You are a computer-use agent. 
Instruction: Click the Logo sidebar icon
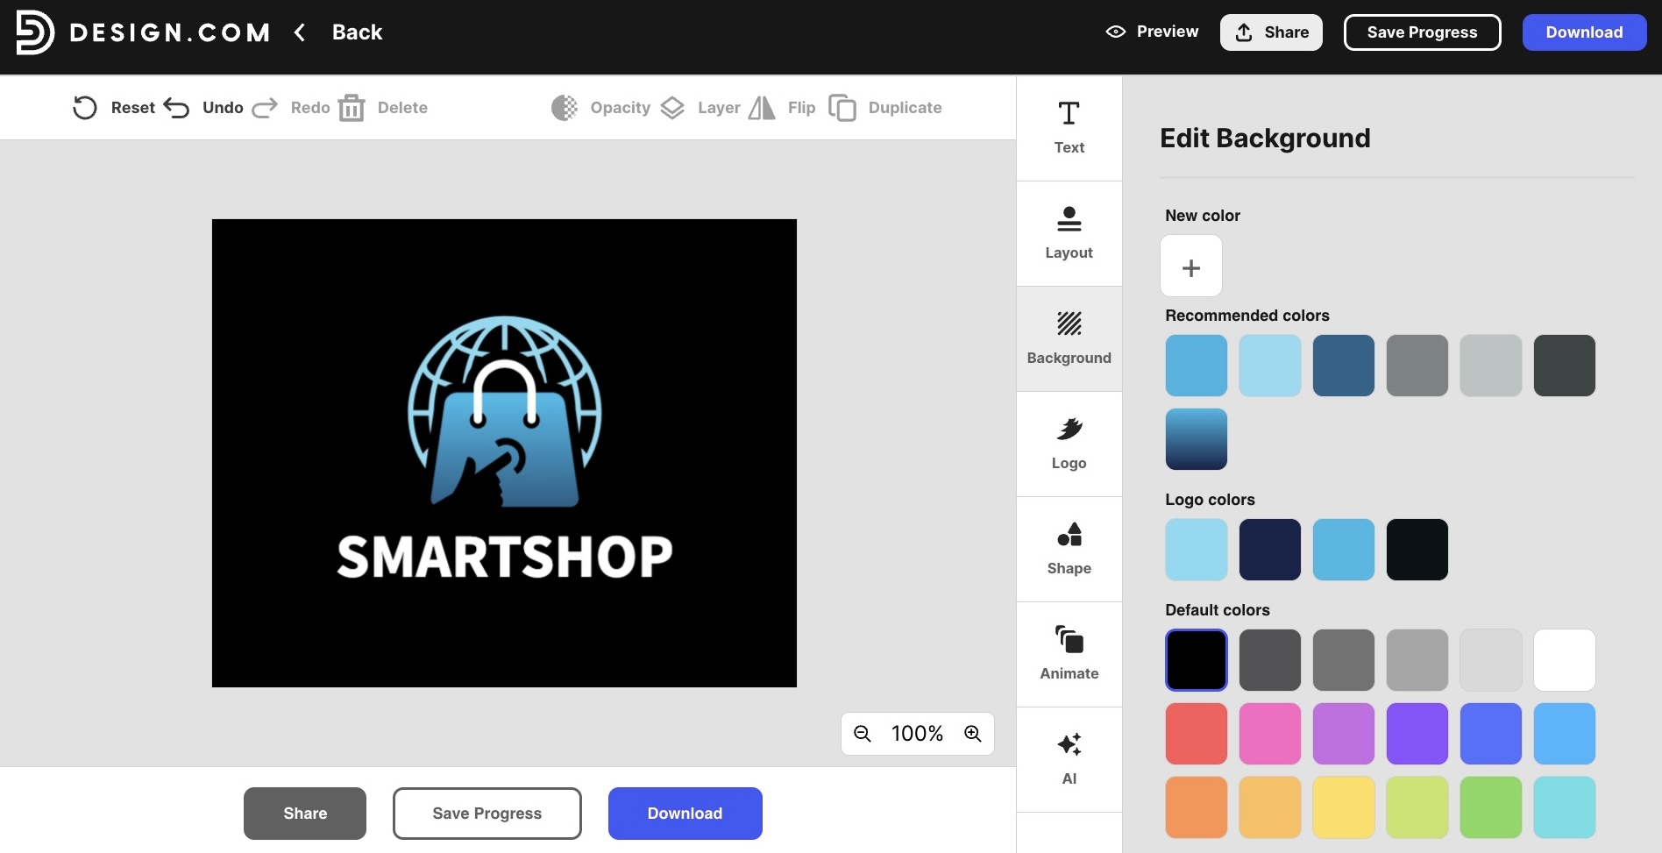(1069, 444)
